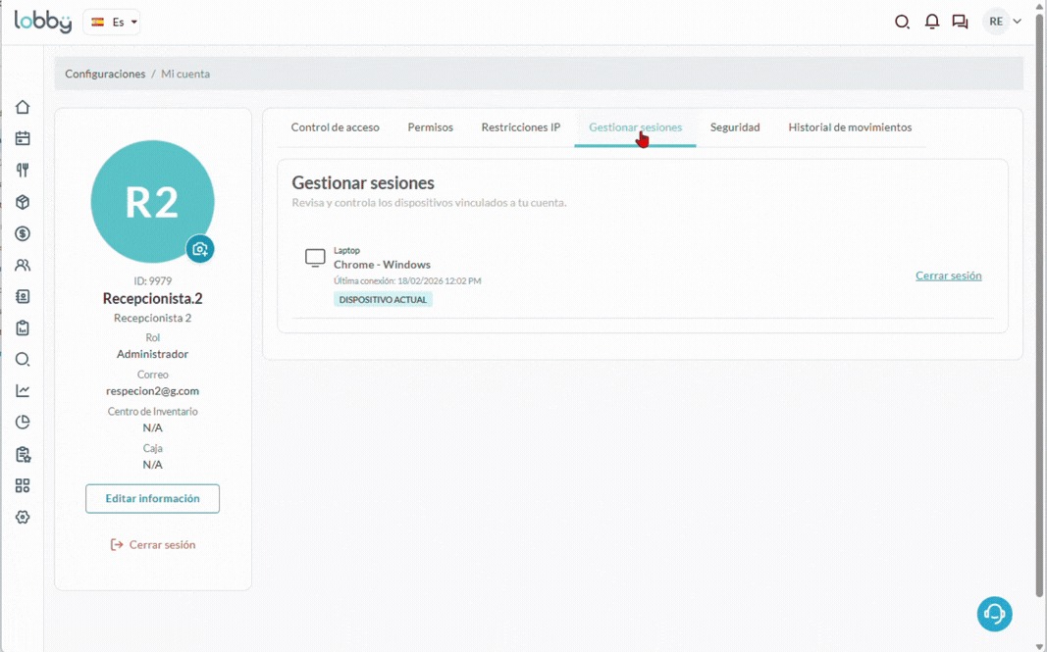The image size is (1047, 652).
Task: Click Configuraciones in the breadcrumb
Action: click(105, 74)
